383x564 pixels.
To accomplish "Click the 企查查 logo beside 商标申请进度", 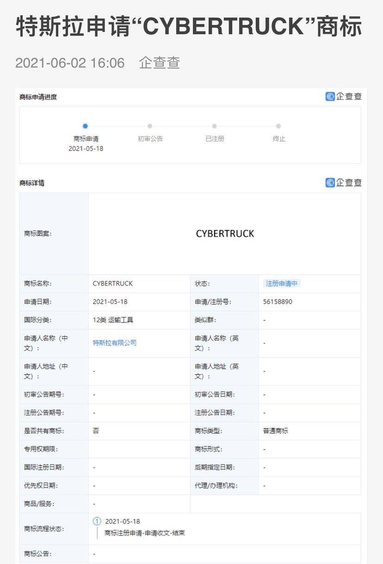I will tap(343, 97).
